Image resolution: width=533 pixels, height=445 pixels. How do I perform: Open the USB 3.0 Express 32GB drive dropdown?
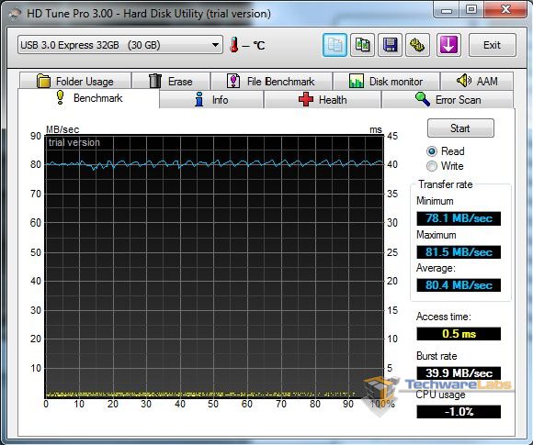coord(120,45)
